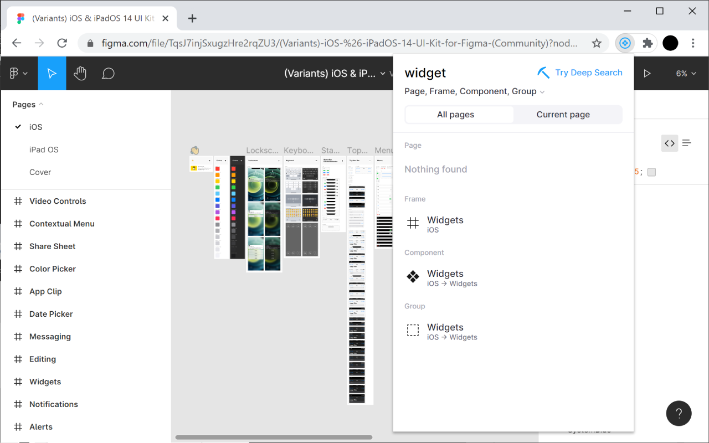Open the Help question mark button
This screenshot has height=443, width=709.
click(x=679, y=413)
